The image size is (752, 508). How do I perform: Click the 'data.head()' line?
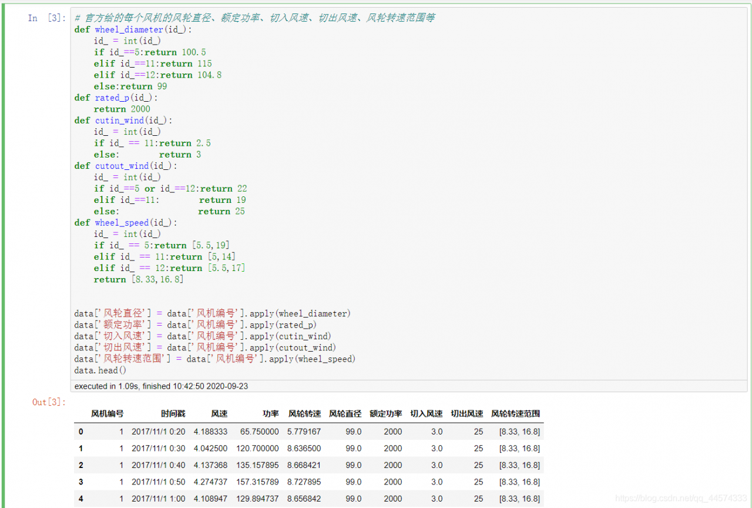pos(100,370)
